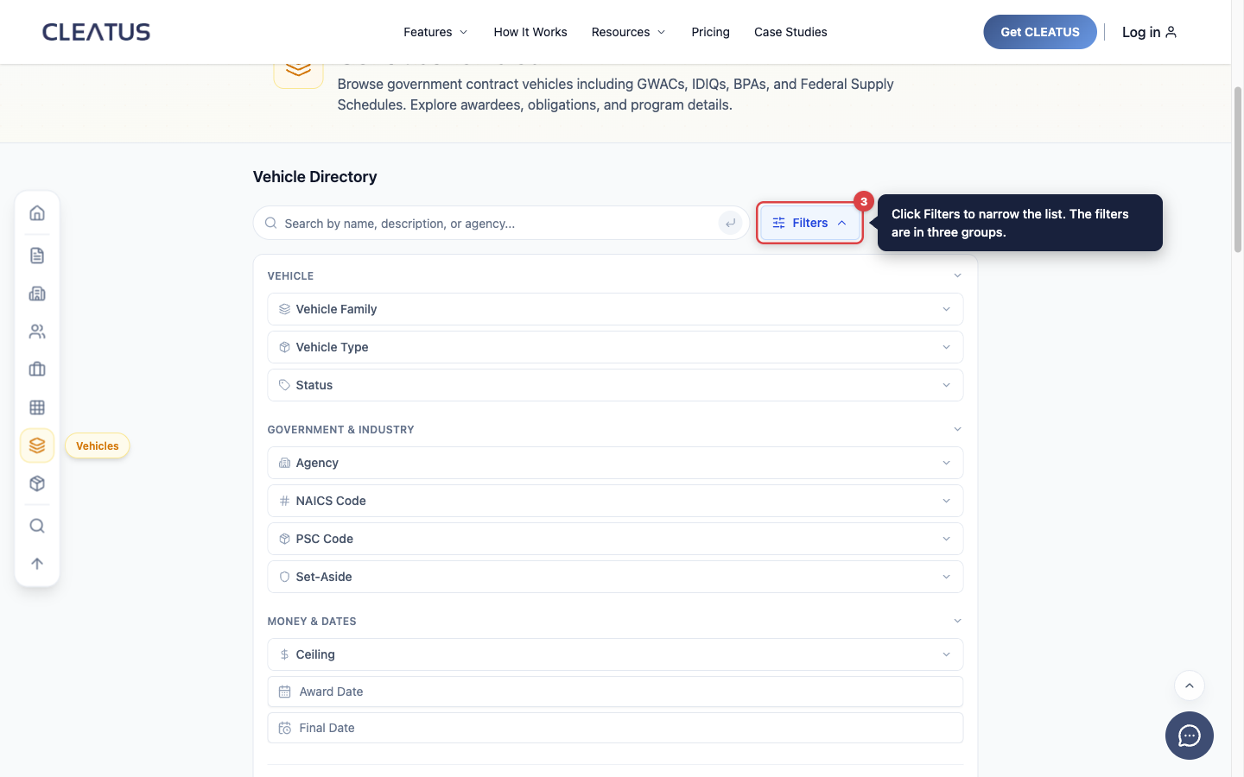
Task: Open the table grid icon in sidebar
Action: 37,407
